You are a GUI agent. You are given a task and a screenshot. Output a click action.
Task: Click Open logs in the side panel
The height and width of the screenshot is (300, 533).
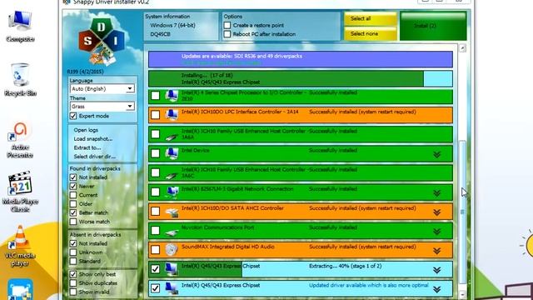pyautogui.click(x=86, y=130)
